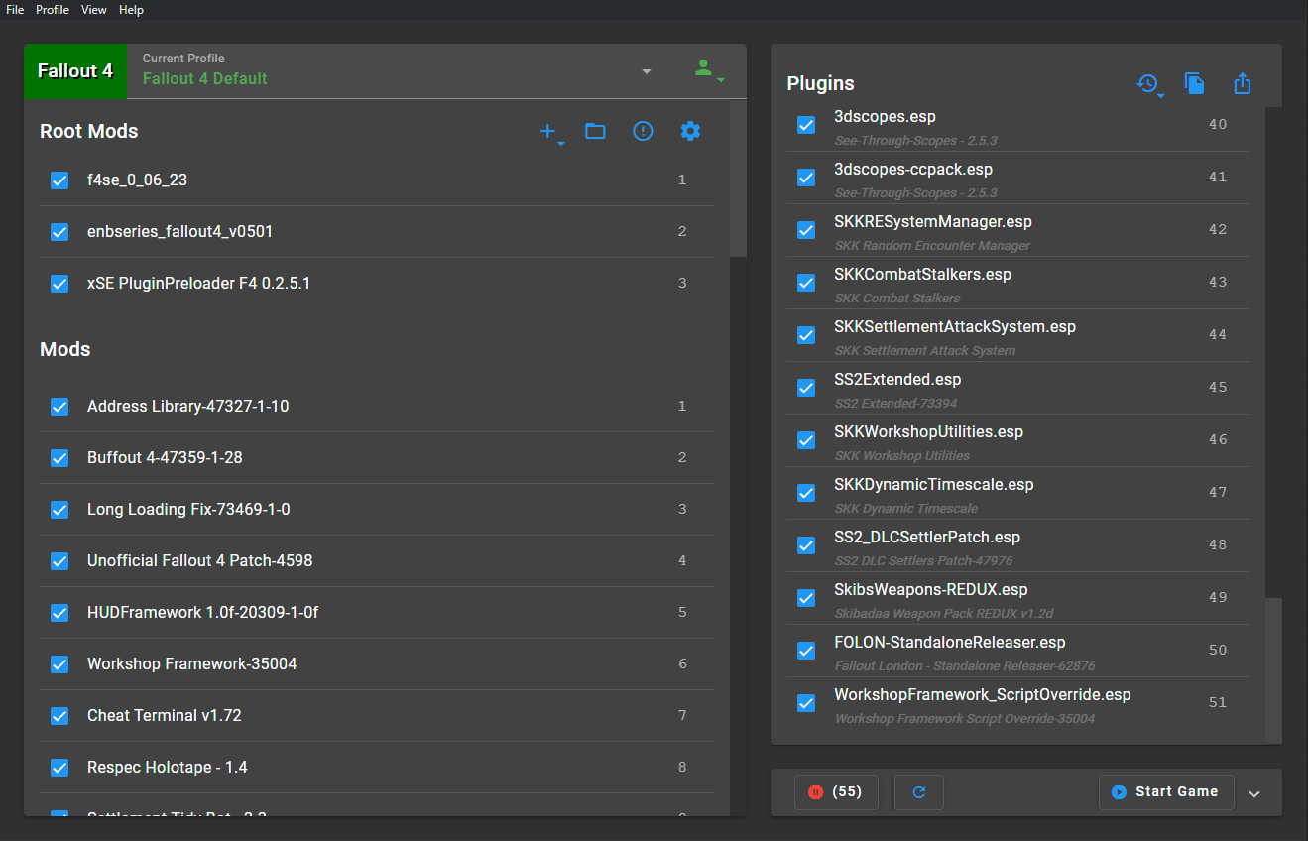
Task: Toggle Buffout 4-47359-1-28 checkbox
Action: click(59, 458)
